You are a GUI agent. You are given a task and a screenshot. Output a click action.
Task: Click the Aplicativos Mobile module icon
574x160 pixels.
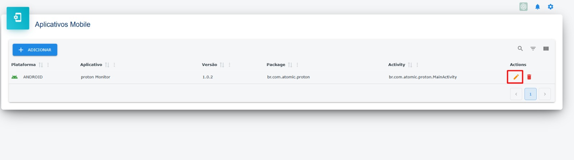point(18,18)
